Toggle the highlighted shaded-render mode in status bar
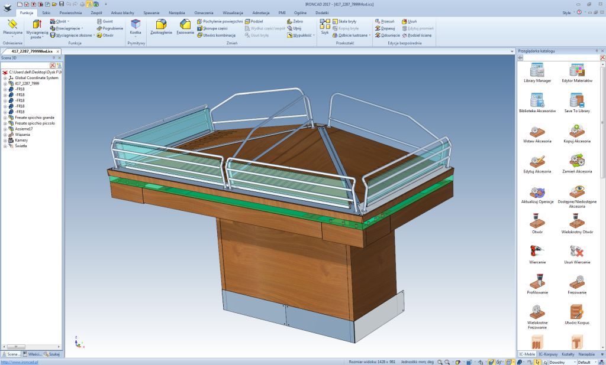 [x=491, y=361]
